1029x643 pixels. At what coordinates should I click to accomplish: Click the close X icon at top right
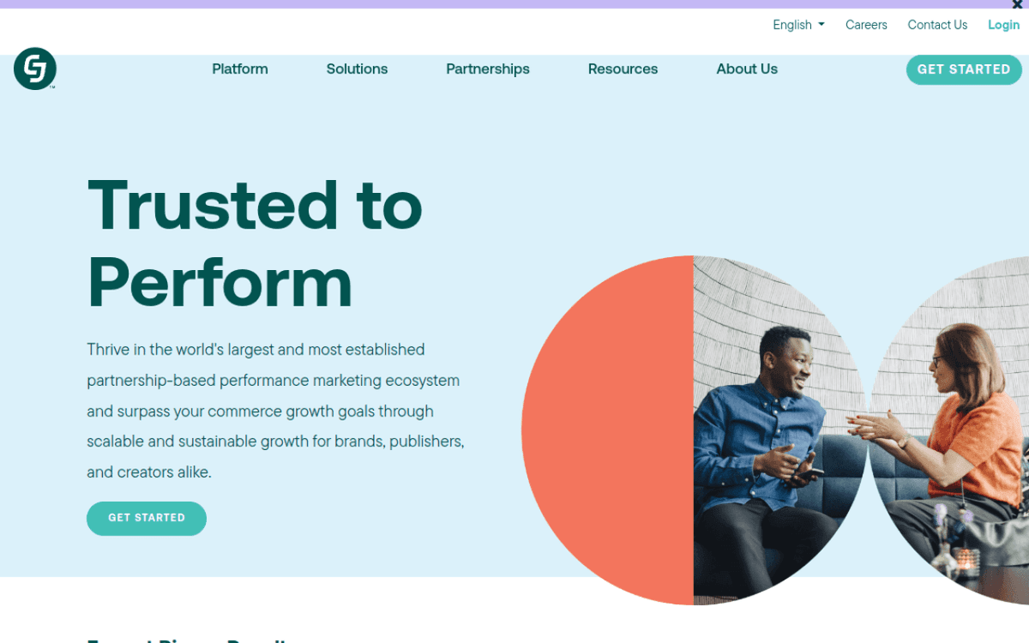point(1017,4)
